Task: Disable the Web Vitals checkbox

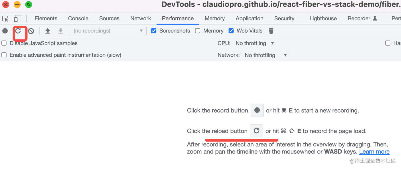Action: pyautogui.click(x=231, y=31)
